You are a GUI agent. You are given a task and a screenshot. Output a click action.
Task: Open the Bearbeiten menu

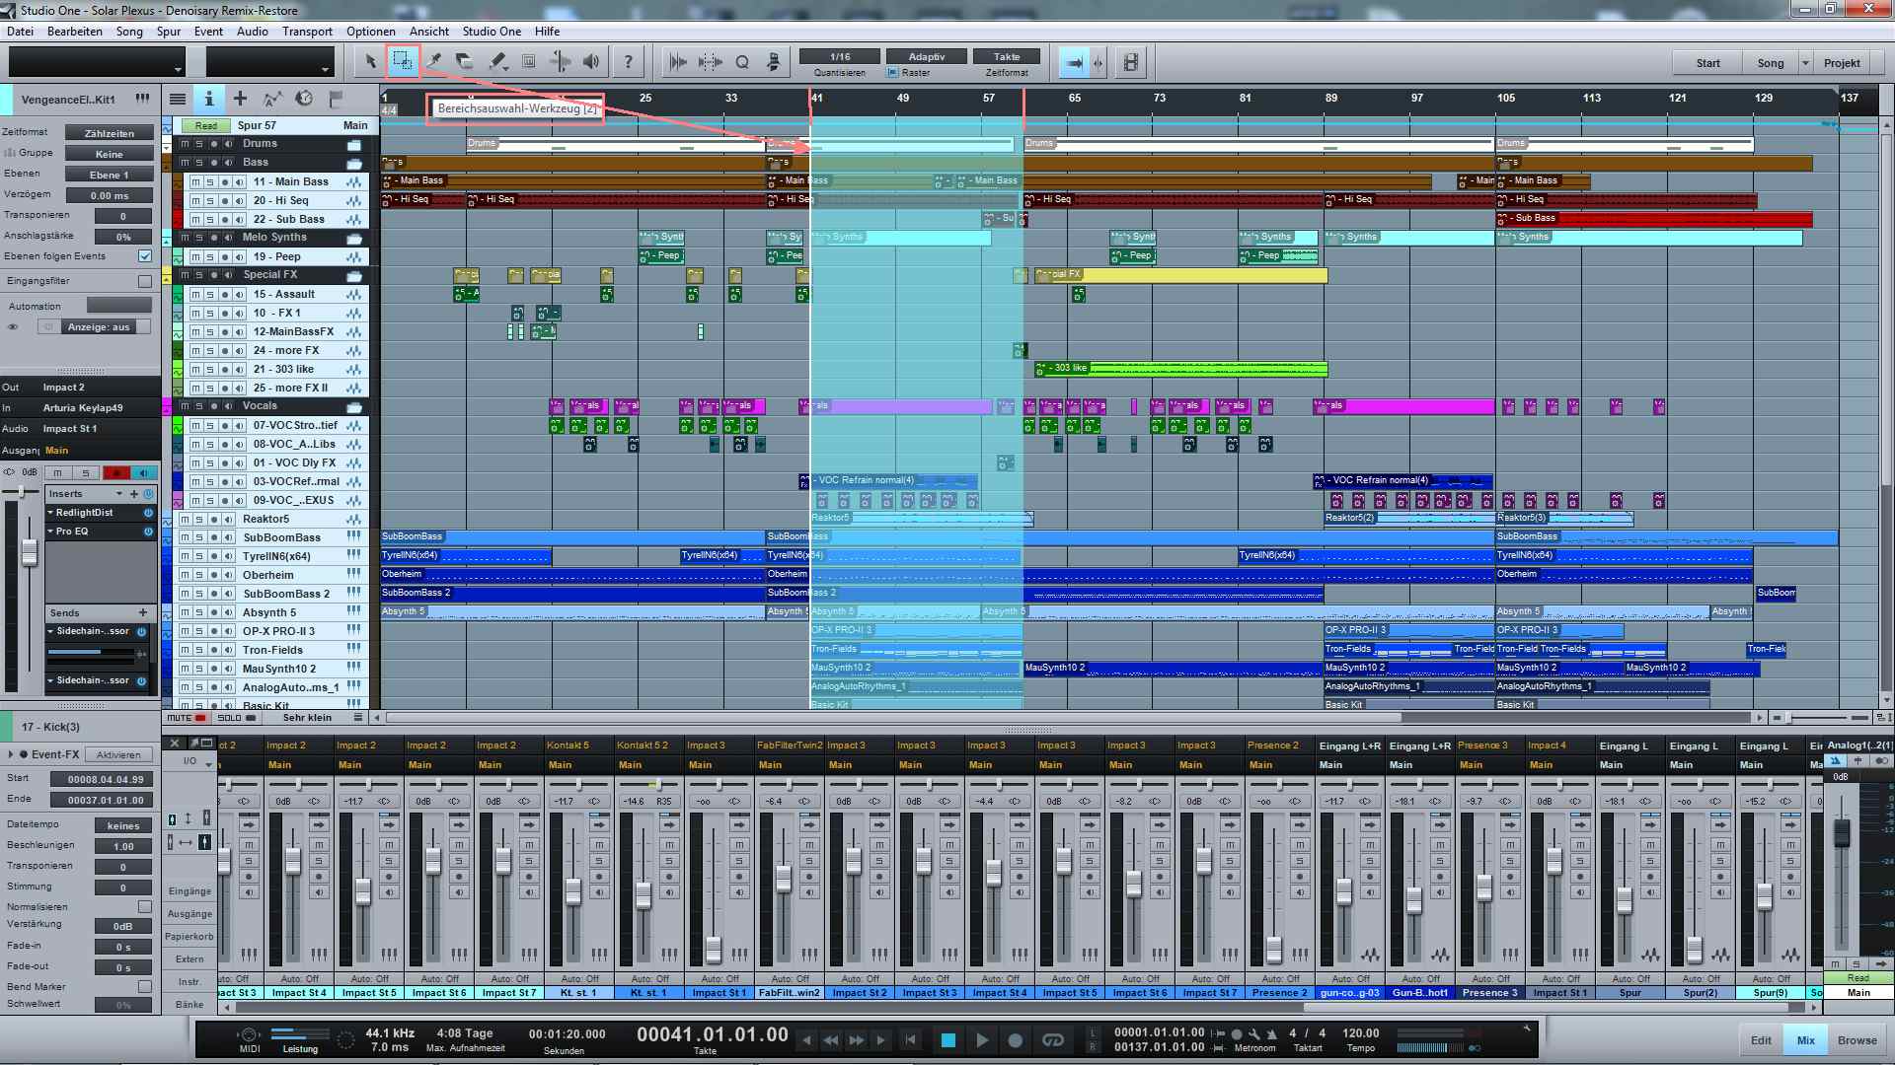click(75, 32)
